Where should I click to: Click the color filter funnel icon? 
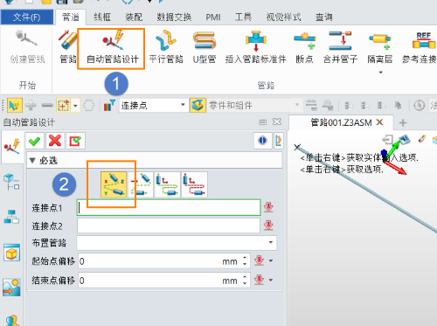click(109, 105)
